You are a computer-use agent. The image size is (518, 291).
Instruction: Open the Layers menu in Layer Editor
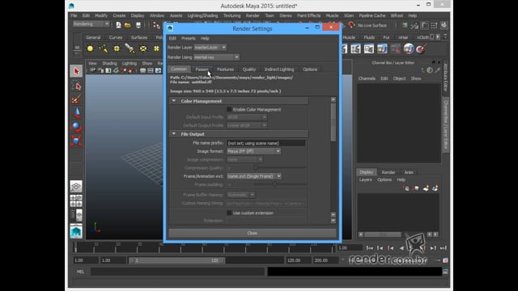coord(365,179)
